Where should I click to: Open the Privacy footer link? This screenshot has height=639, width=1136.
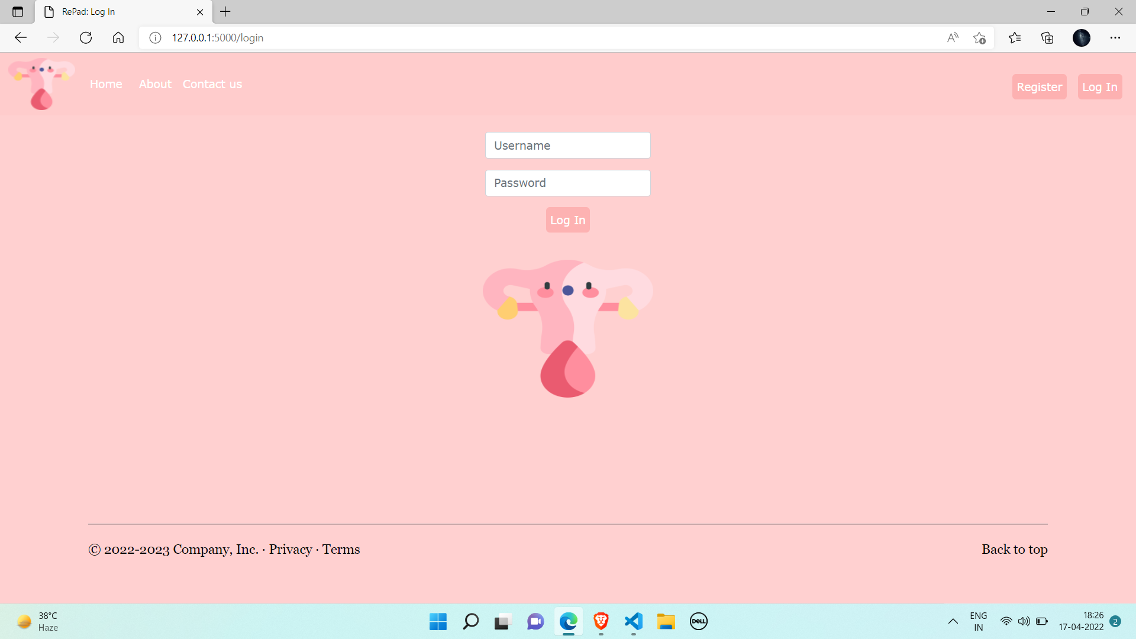(x=290, y=549)
